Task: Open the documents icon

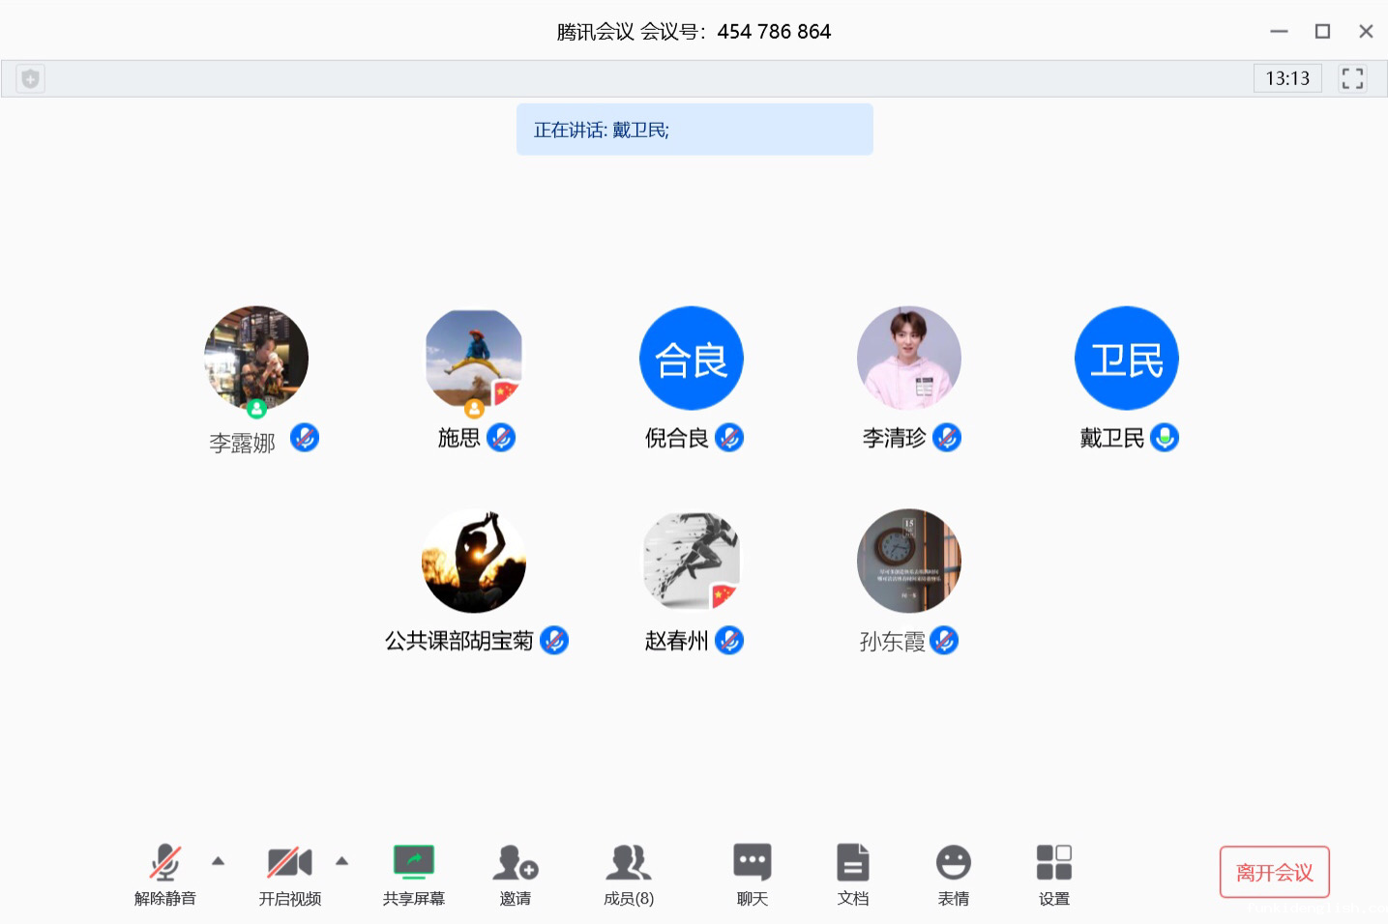Action: coord(852,862)
